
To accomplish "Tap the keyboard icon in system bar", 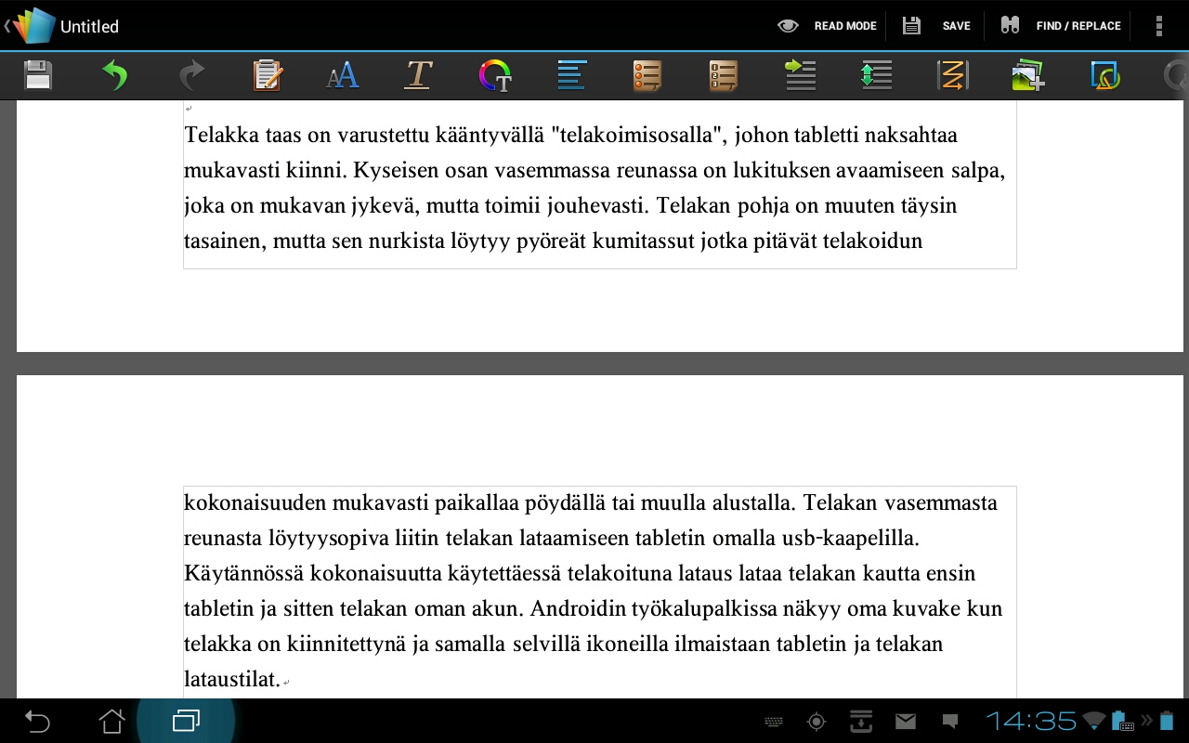I will click(x=773, y=722).
